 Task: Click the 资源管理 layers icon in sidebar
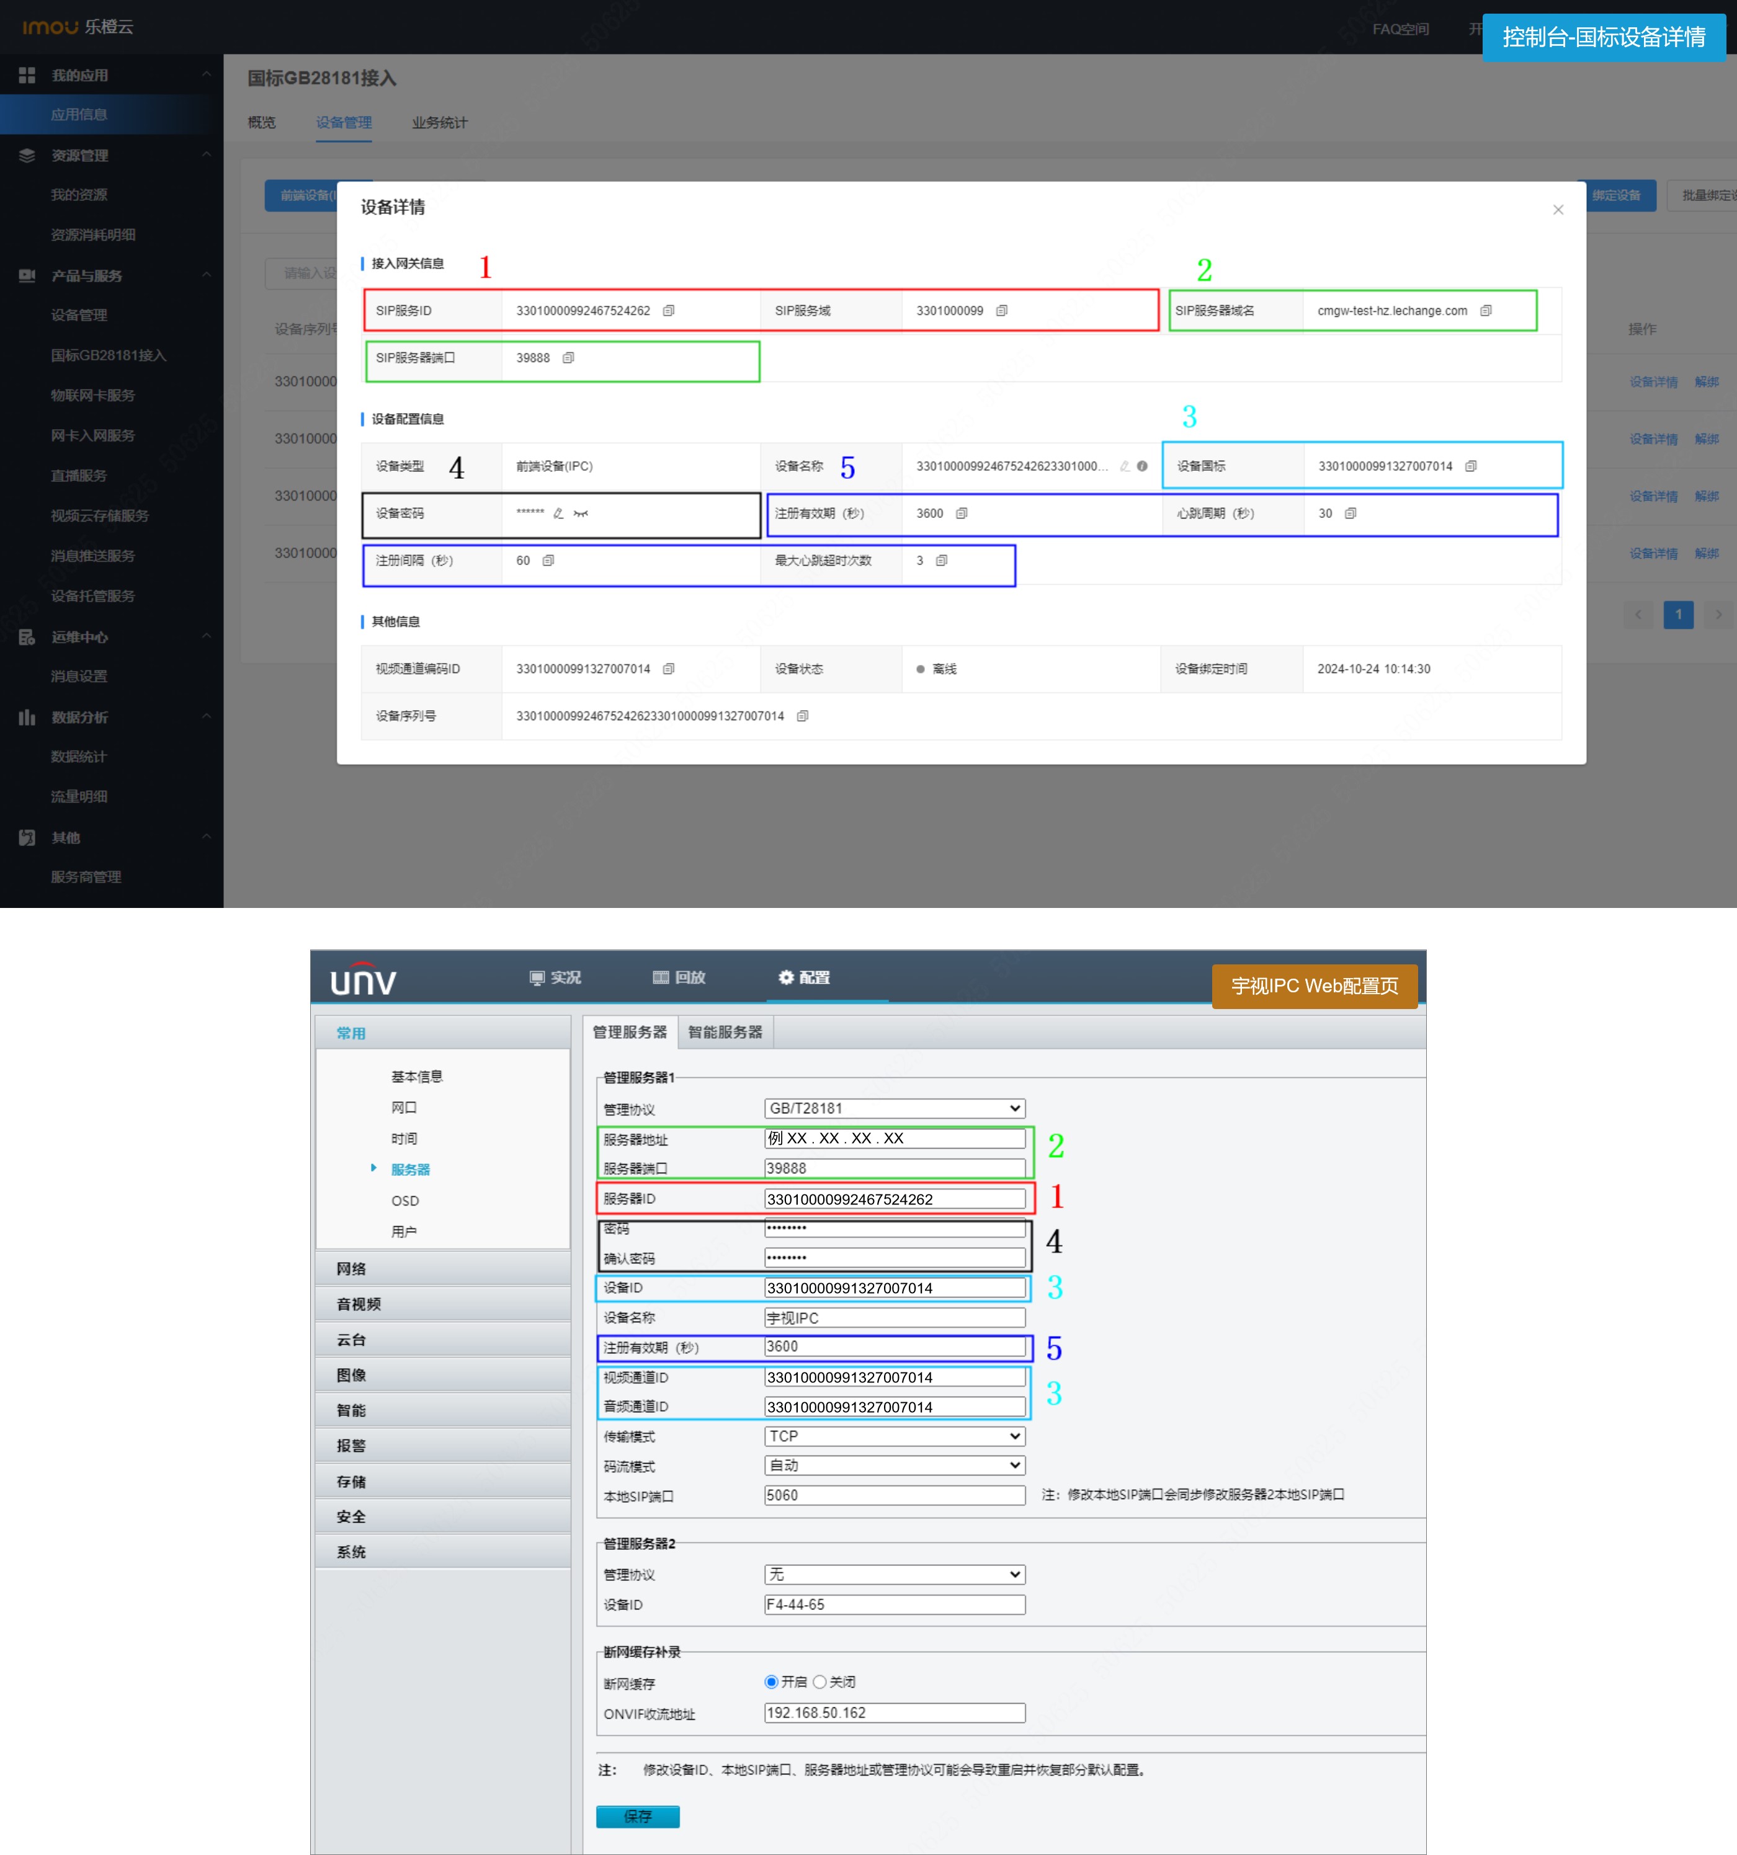(x=27, y=156)
